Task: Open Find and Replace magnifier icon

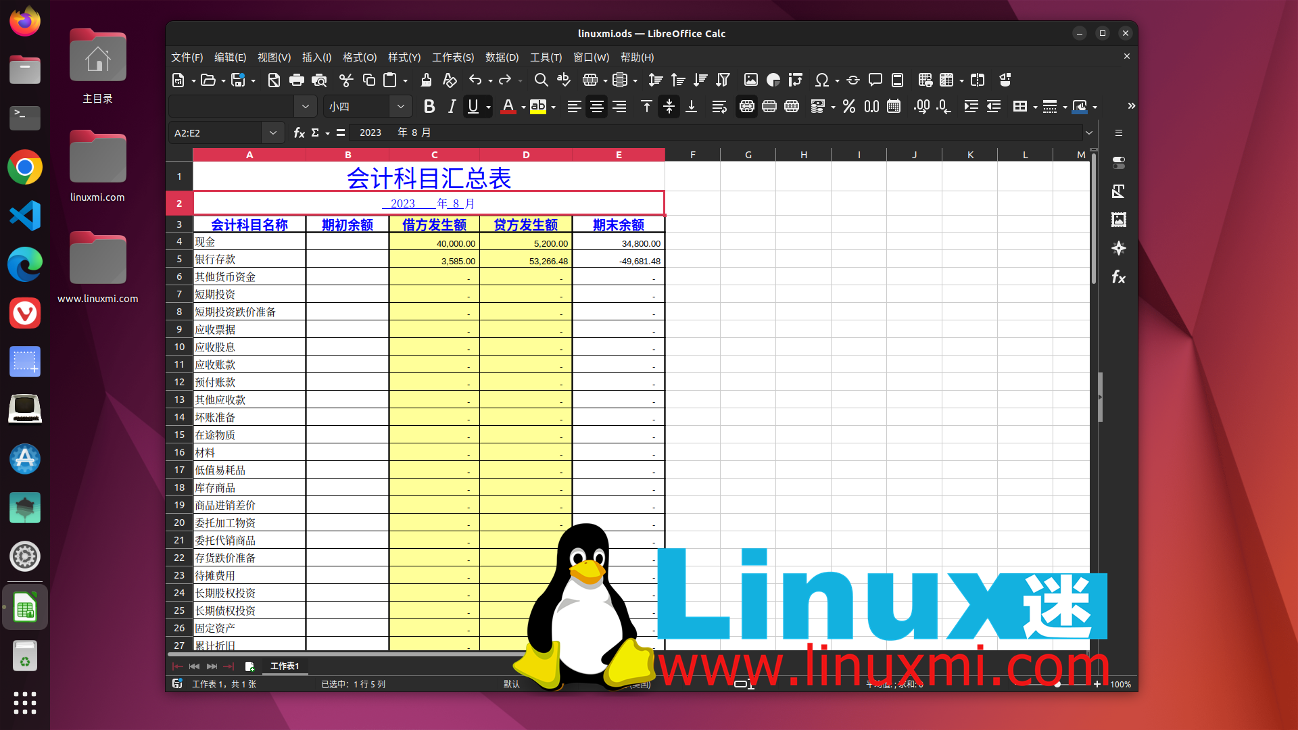Action: click(x=541, y=80)
